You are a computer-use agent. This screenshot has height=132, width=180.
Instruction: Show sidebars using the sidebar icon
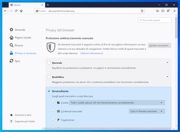(x=163, y=11)
